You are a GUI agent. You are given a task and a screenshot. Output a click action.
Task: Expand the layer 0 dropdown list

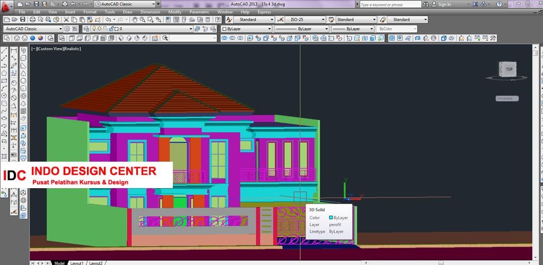(x=190, y=29)
